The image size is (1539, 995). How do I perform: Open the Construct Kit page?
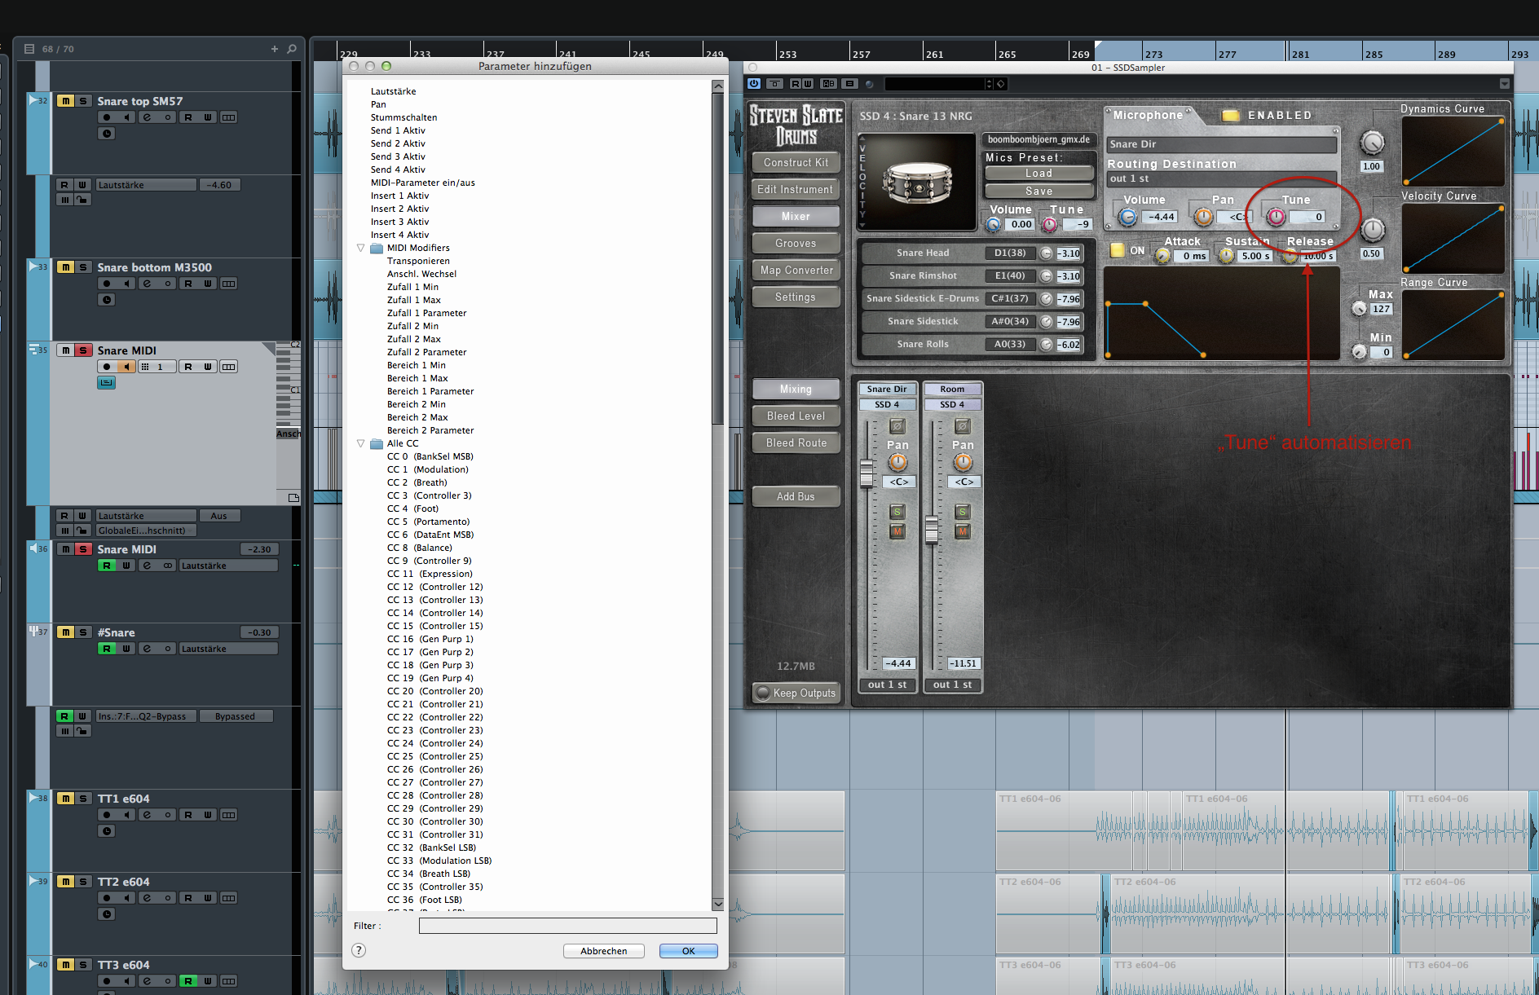click(796, 163)
